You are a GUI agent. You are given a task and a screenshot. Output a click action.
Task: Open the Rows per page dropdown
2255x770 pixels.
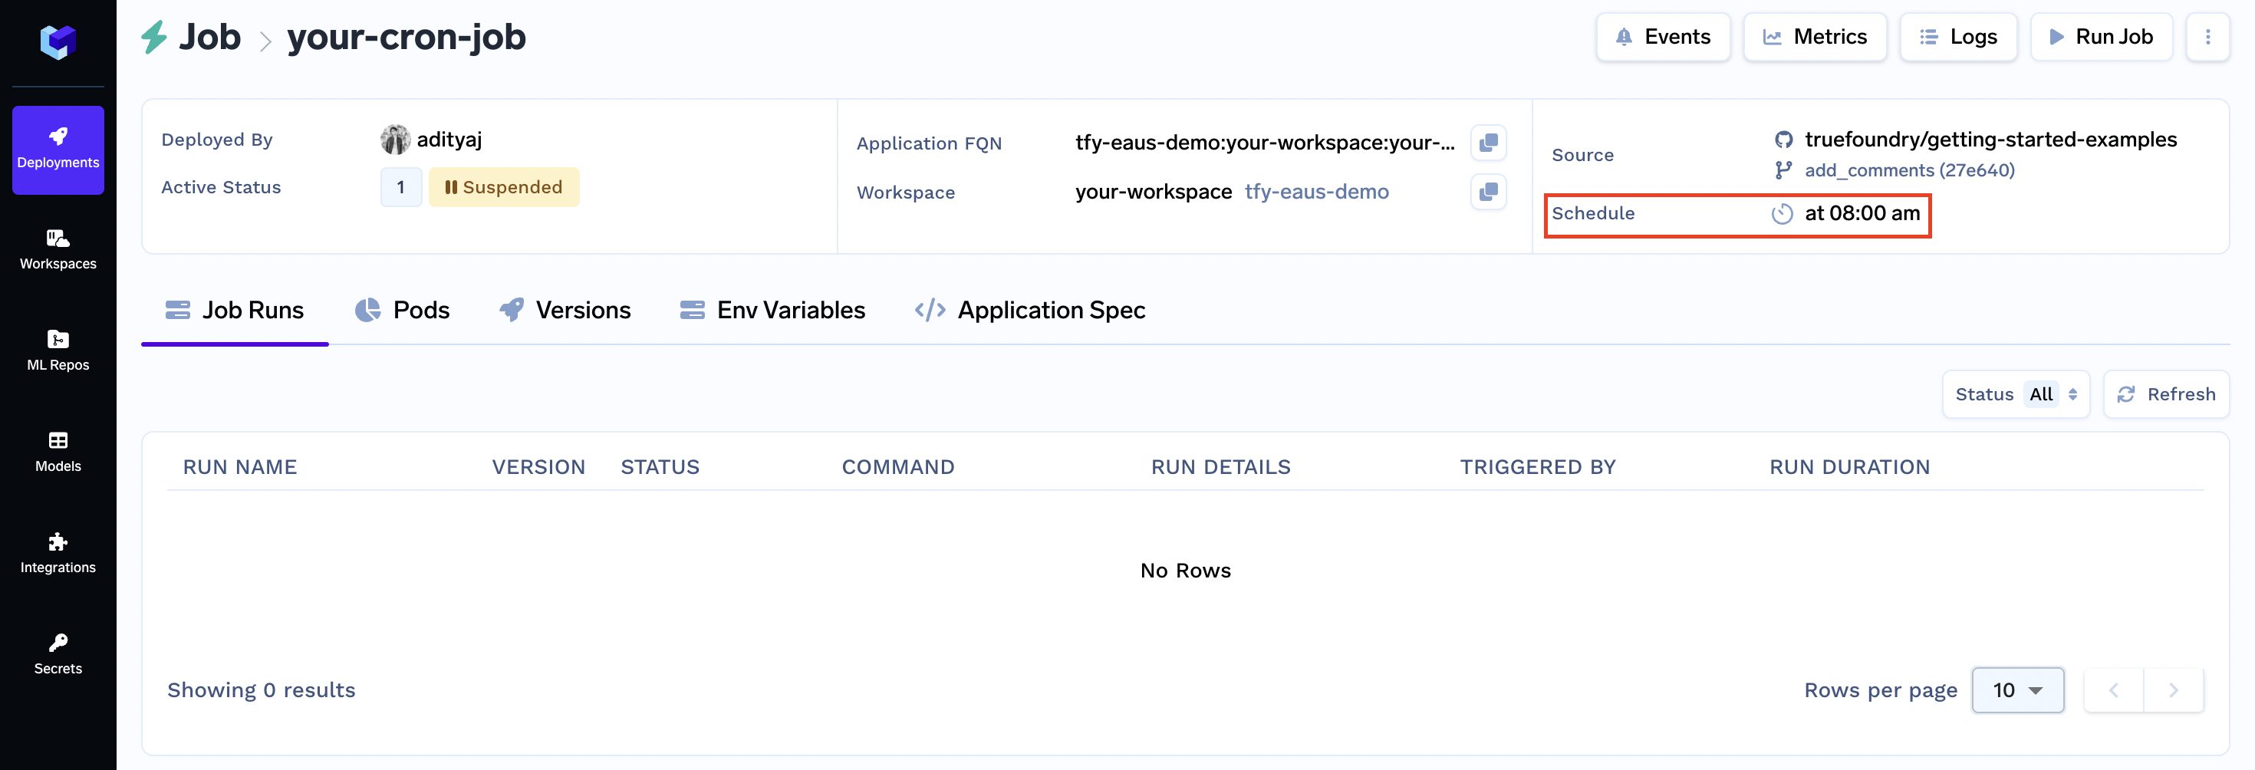[x=2017, y=689]
